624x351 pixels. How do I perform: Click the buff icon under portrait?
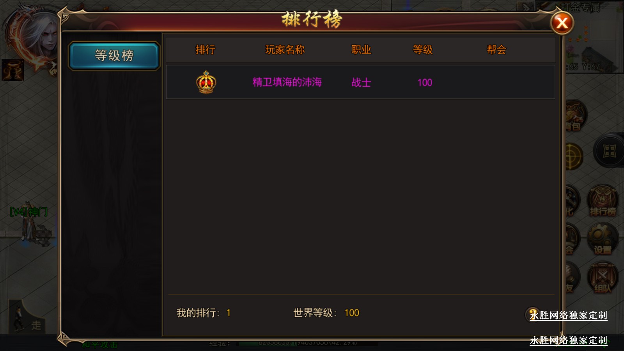pyautogui.click(x=12, y=70)
